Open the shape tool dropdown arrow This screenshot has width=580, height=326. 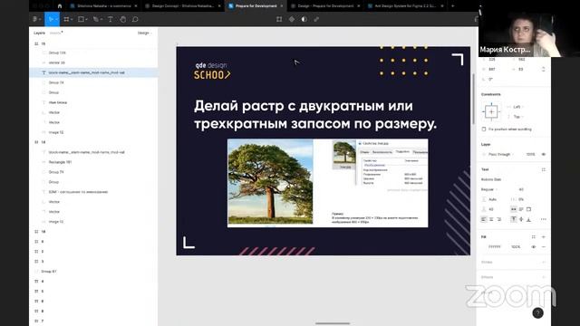click(86, 19)
